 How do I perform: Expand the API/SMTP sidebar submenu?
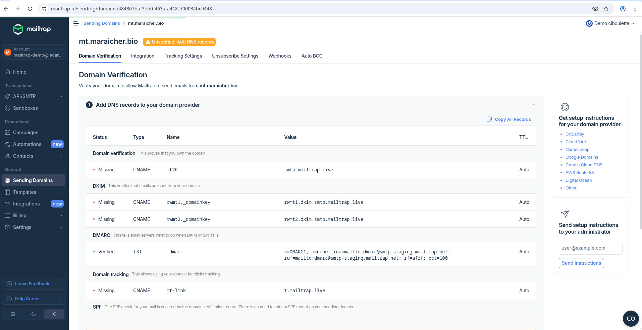click(61, 96)
